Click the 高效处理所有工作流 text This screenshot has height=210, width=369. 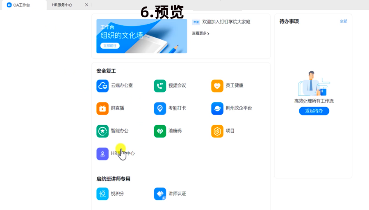314,101
